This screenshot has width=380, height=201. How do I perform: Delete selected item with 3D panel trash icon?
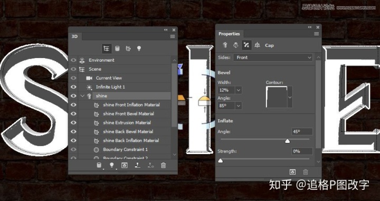pyautogui.click(x=163, y=165)
